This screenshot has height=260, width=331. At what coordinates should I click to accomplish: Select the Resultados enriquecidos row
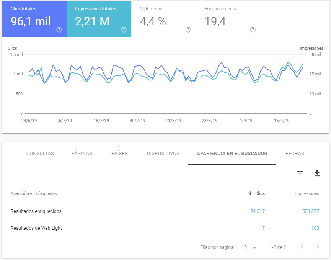36,211
